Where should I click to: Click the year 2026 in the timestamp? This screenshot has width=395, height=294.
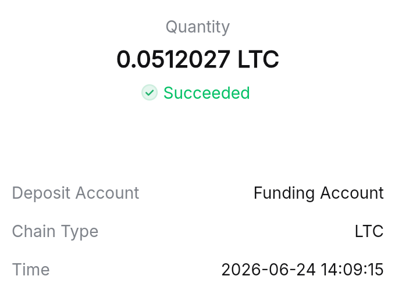pos(241,270)
